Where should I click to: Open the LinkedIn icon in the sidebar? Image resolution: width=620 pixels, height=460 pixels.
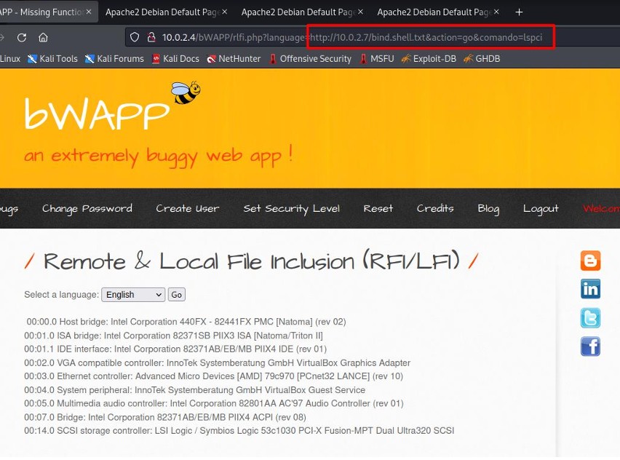590,289
